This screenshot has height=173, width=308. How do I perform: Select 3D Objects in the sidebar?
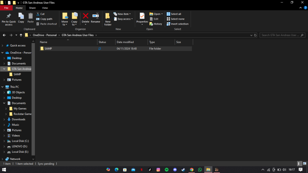tap(18, 92)
